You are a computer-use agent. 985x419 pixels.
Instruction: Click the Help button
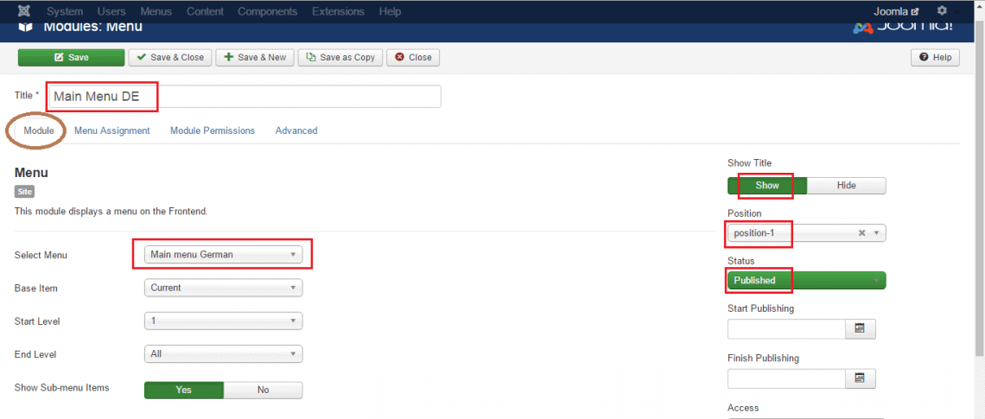(x=935, y=57)
